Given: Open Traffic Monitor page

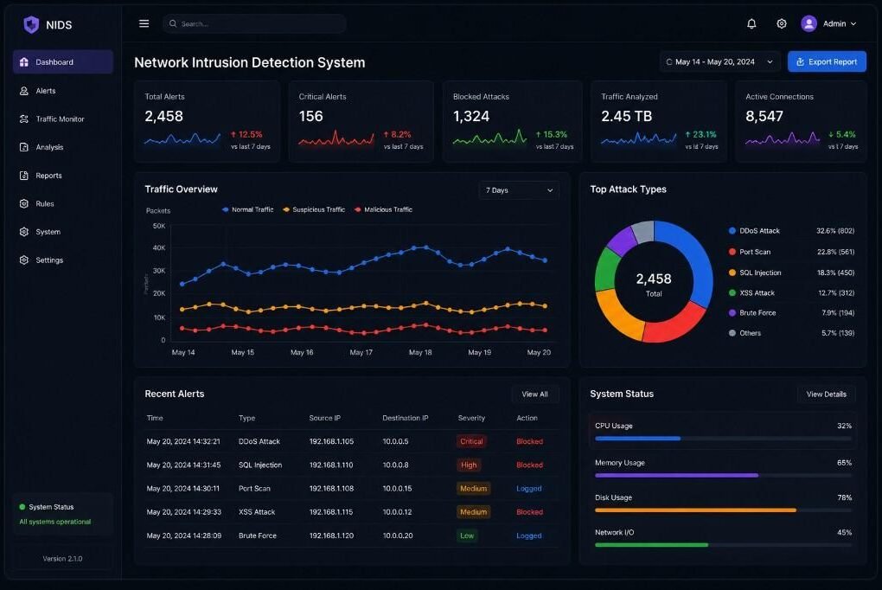Looking at the screenshot, I should [x=63, y=119].
